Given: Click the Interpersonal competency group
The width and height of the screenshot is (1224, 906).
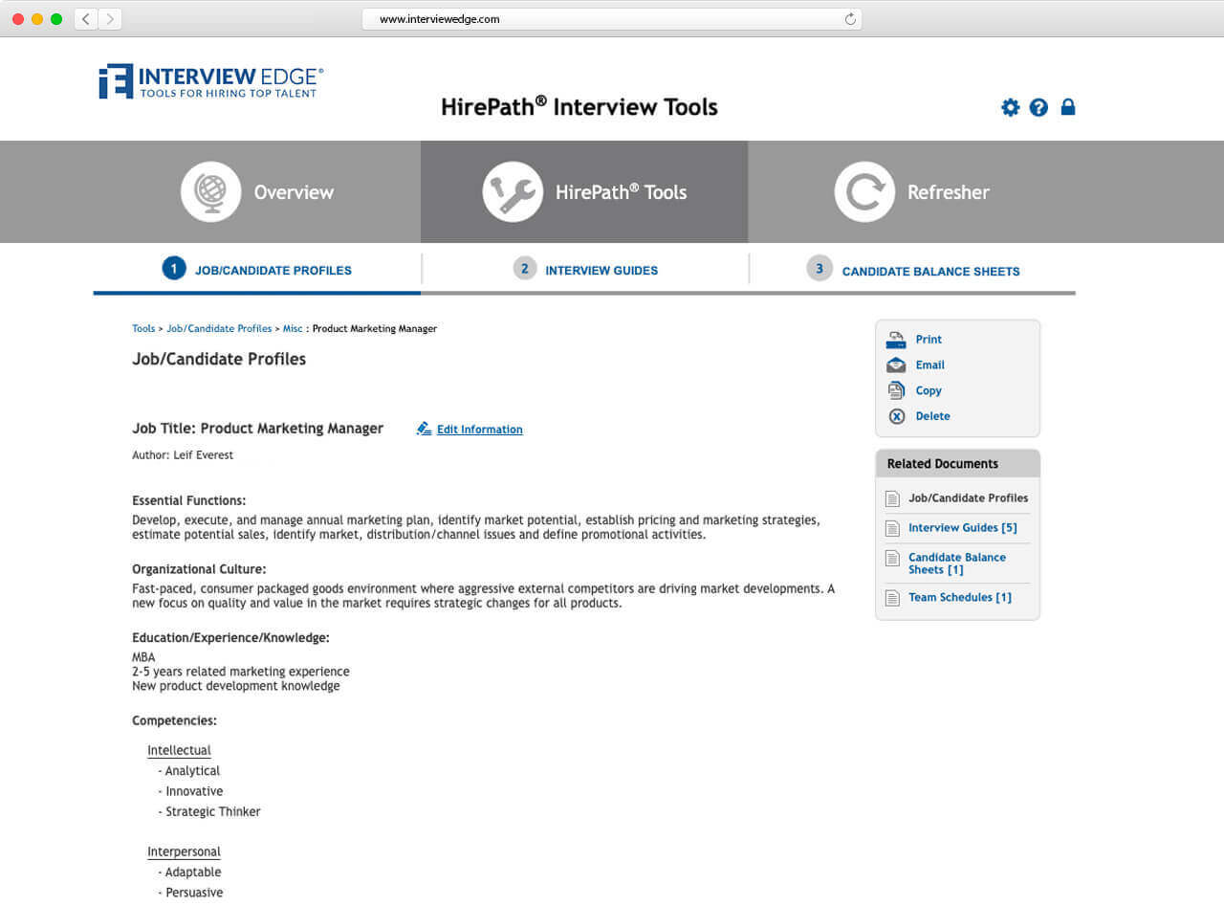Looking at the screenshot, I should pos(184,852).
